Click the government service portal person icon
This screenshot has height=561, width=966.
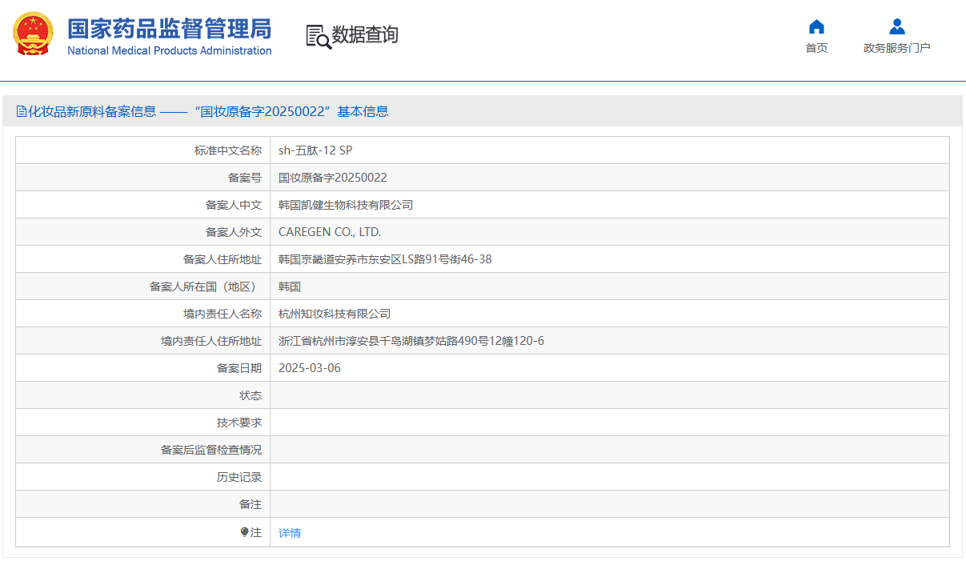pos(896,26)
